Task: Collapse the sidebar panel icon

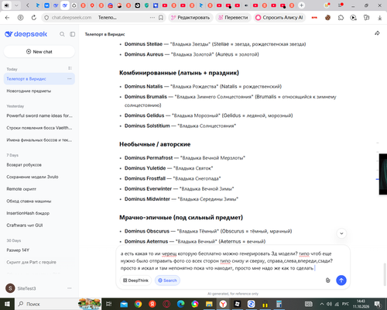Action: pyautogui.click(x=73, y=34)
